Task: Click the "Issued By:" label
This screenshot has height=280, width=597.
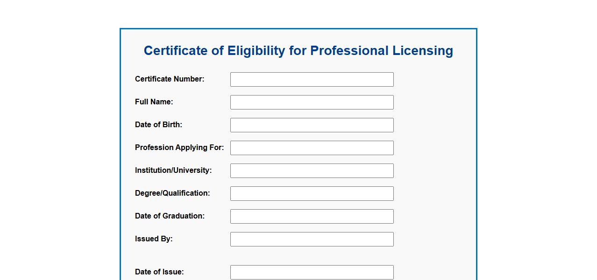Action: point(154,239)
